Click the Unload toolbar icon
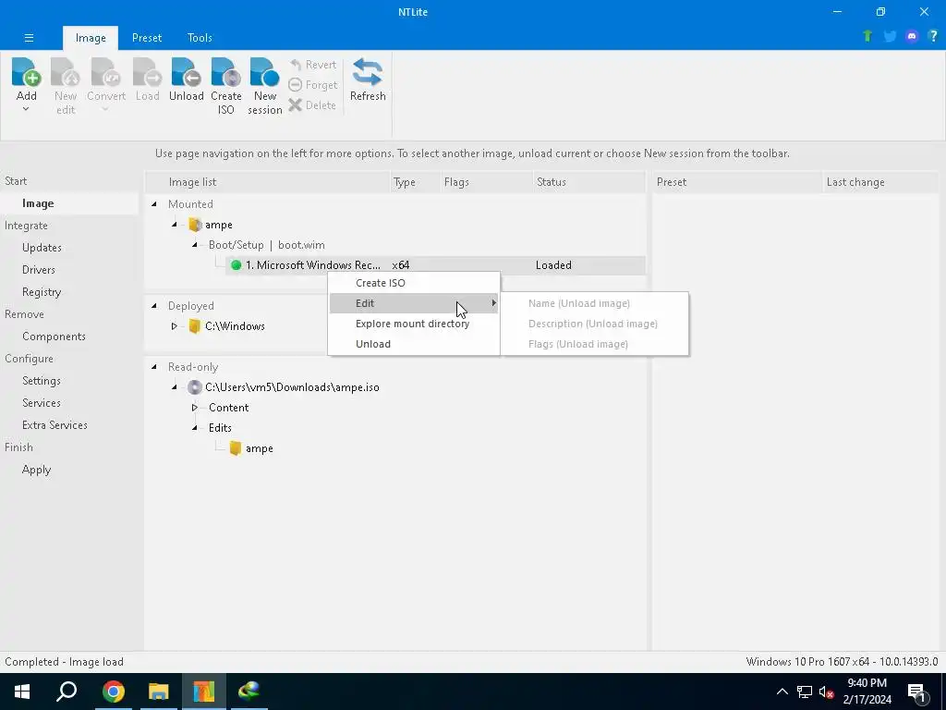The height and width of the screenshot is (710, 946). click(187, 72)
